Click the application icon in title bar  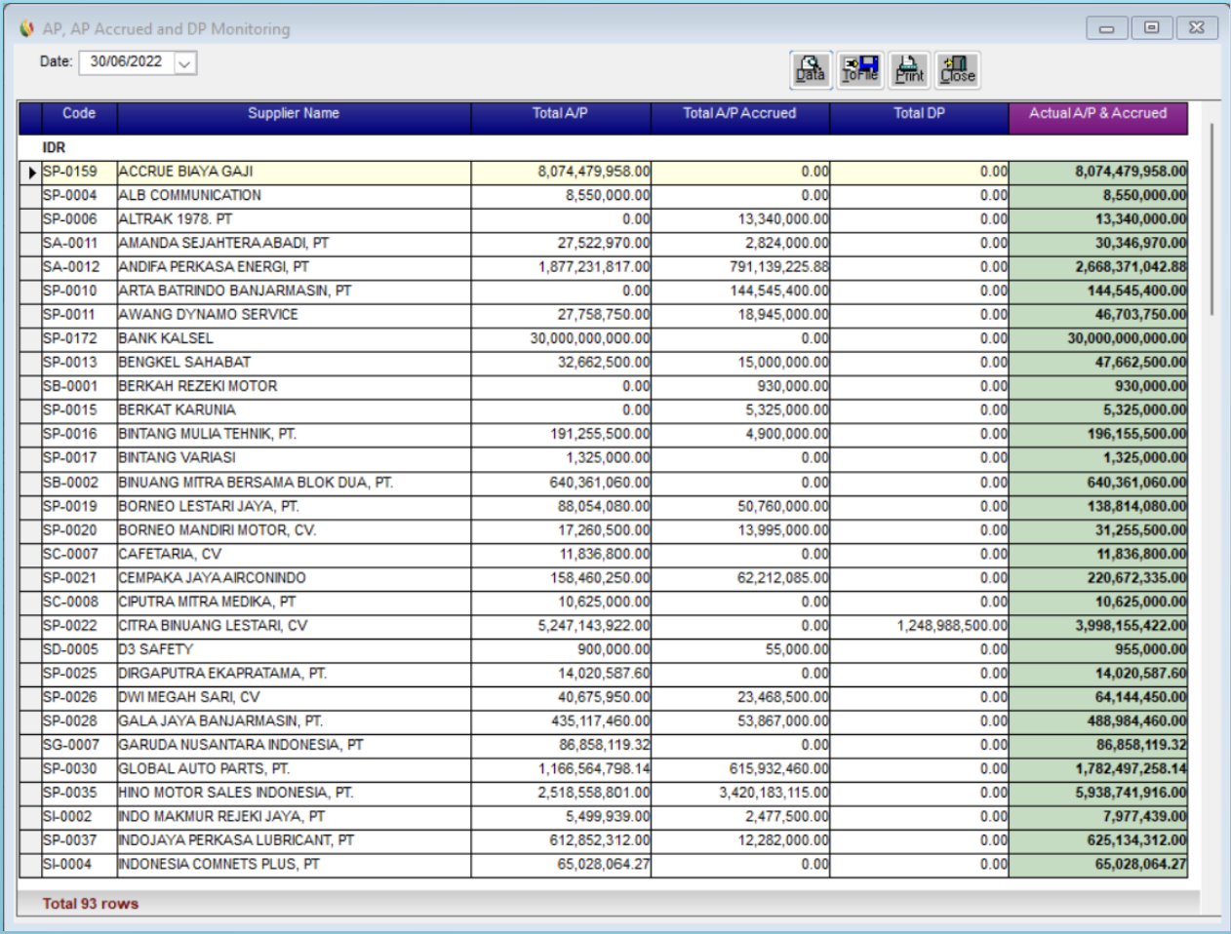pyautogui.click(x=26, y=28)
